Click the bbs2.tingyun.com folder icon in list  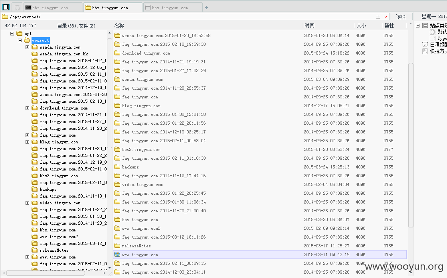[x=117, y=149]
